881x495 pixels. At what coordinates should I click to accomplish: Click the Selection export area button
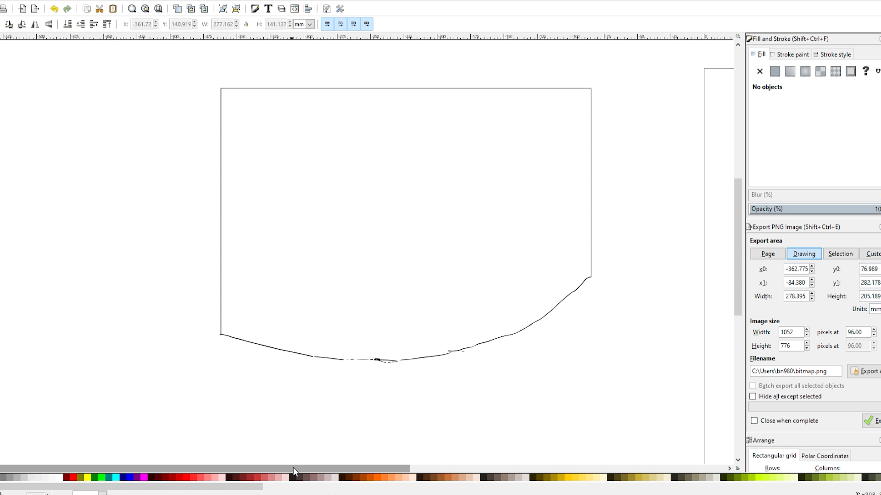(840, 254)
